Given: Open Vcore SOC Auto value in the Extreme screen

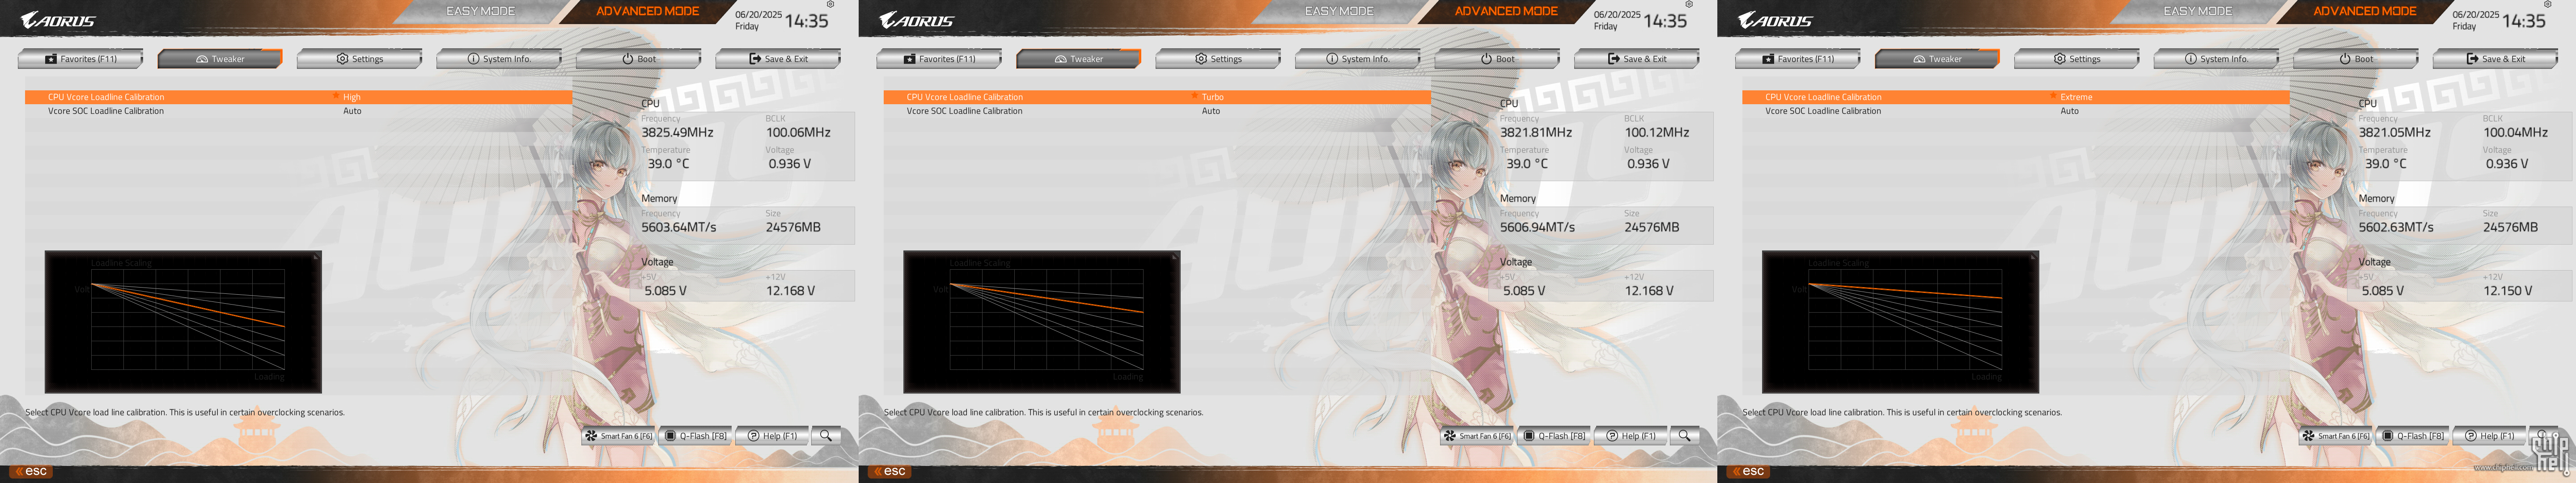Looking at the screenshot, I should pyautogui.click(x=2070, y=111).
